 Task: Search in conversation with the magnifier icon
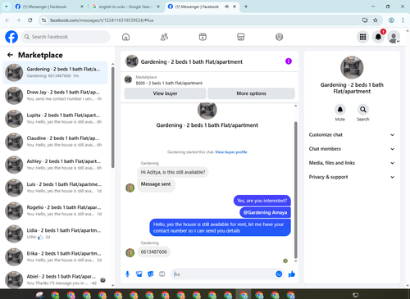point(363,110)
